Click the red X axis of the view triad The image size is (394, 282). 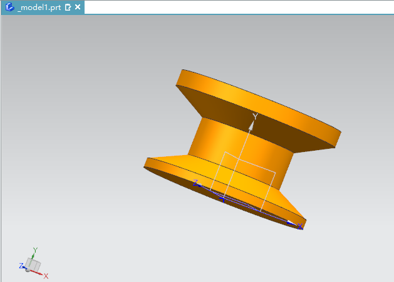pyautogui.click(x=38, y=273)
